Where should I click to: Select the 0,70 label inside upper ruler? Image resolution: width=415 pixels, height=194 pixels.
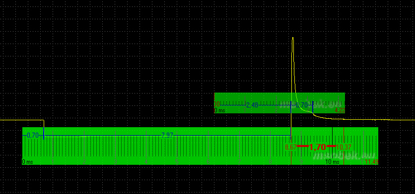302,105
